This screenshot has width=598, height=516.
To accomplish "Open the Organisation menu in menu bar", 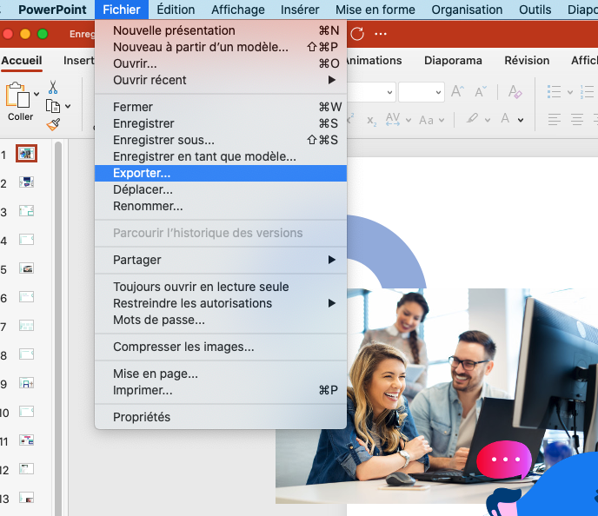I will [467, 10].
